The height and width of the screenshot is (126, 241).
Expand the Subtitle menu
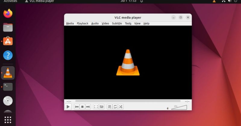pyautogui.click(x=117, y=23)
